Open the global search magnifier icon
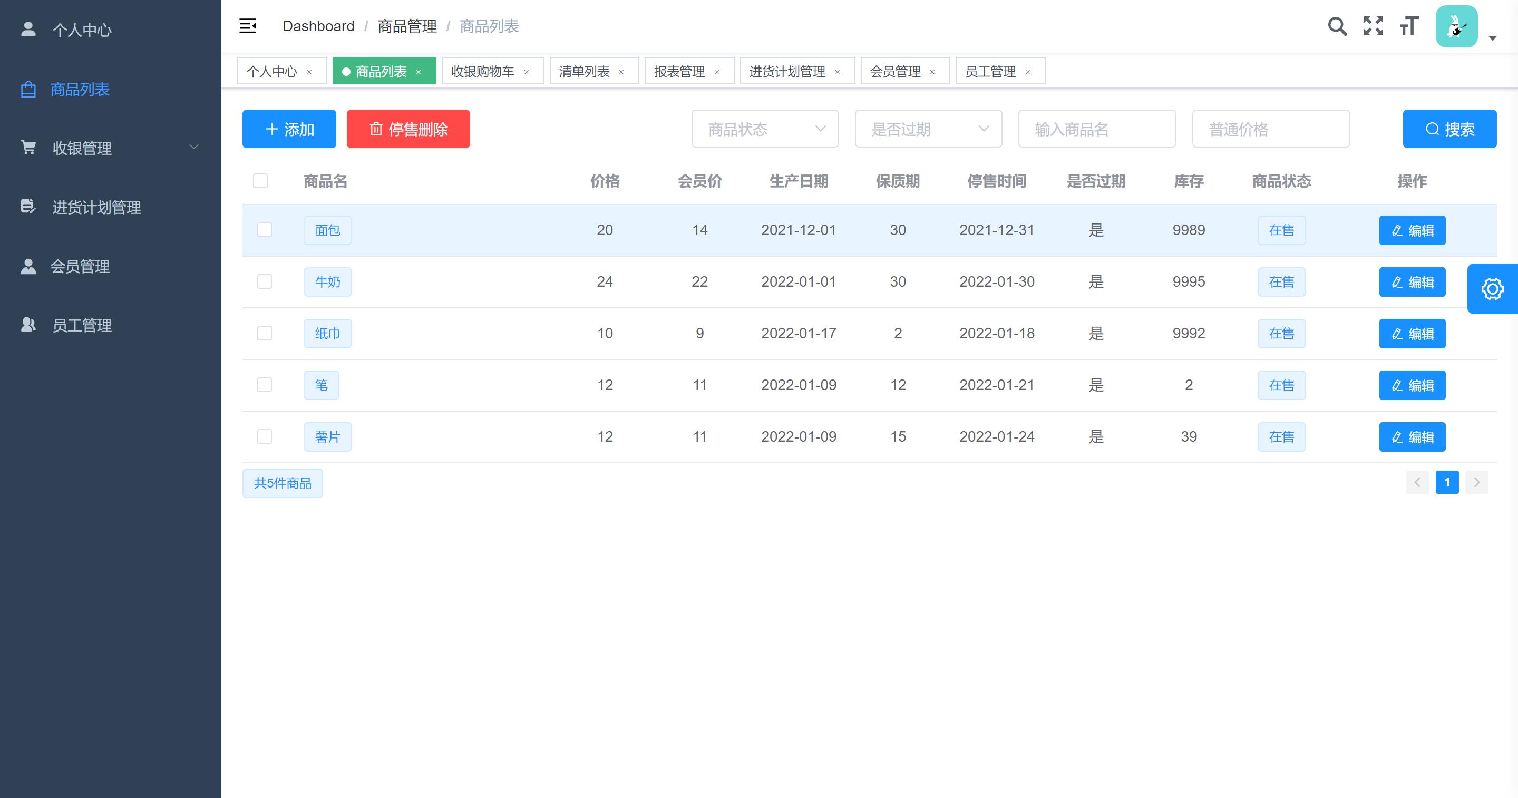This screenshot has height=798, width=1518. click(x=1338, y=26)
